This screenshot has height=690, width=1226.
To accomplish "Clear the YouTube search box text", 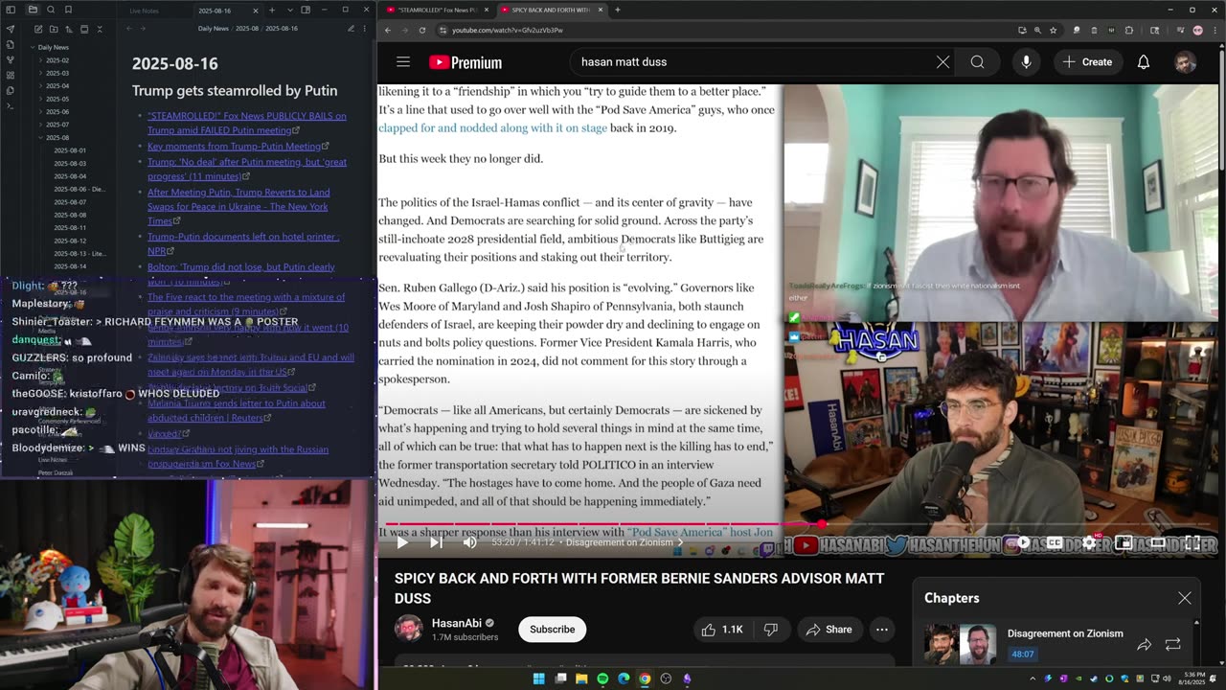I will 942,62.
